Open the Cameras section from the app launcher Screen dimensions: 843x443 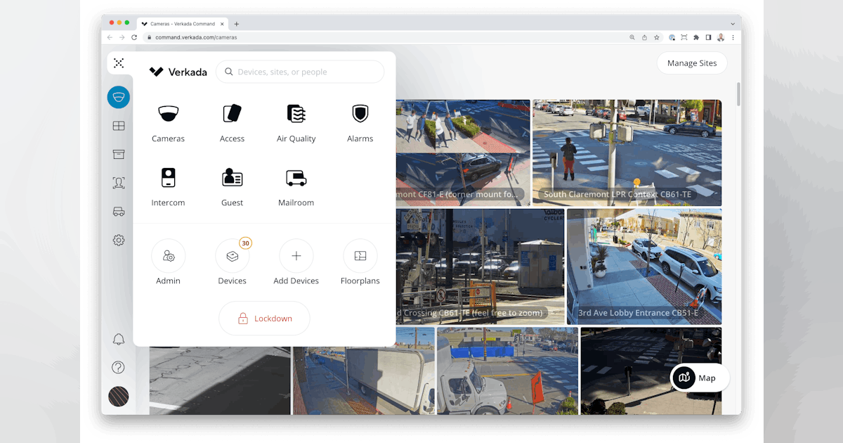click(x=168, y=121)
